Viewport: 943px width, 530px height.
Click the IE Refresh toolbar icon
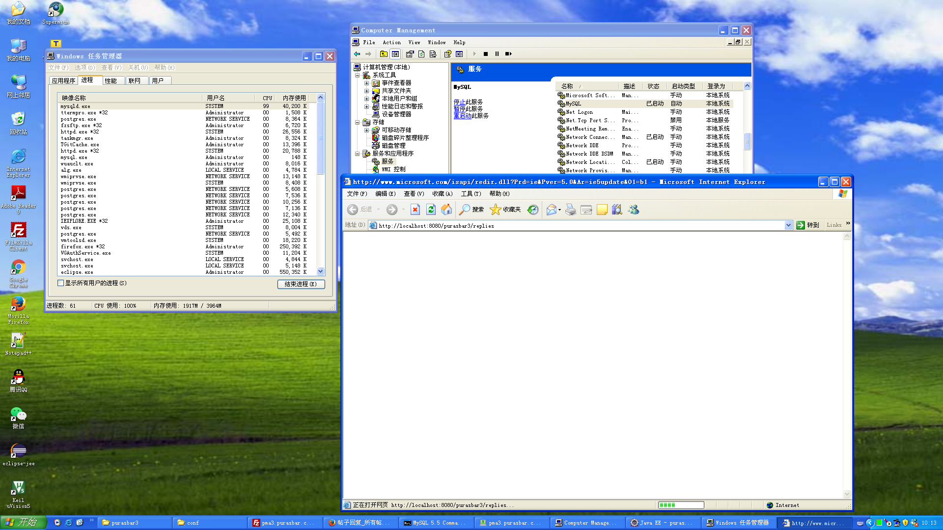coord(431,210)
